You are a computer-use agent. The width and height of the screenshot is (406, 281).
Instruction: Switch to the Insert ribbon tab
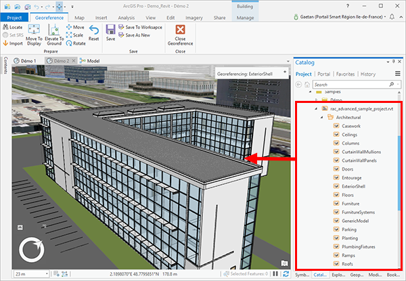point(101,18)
